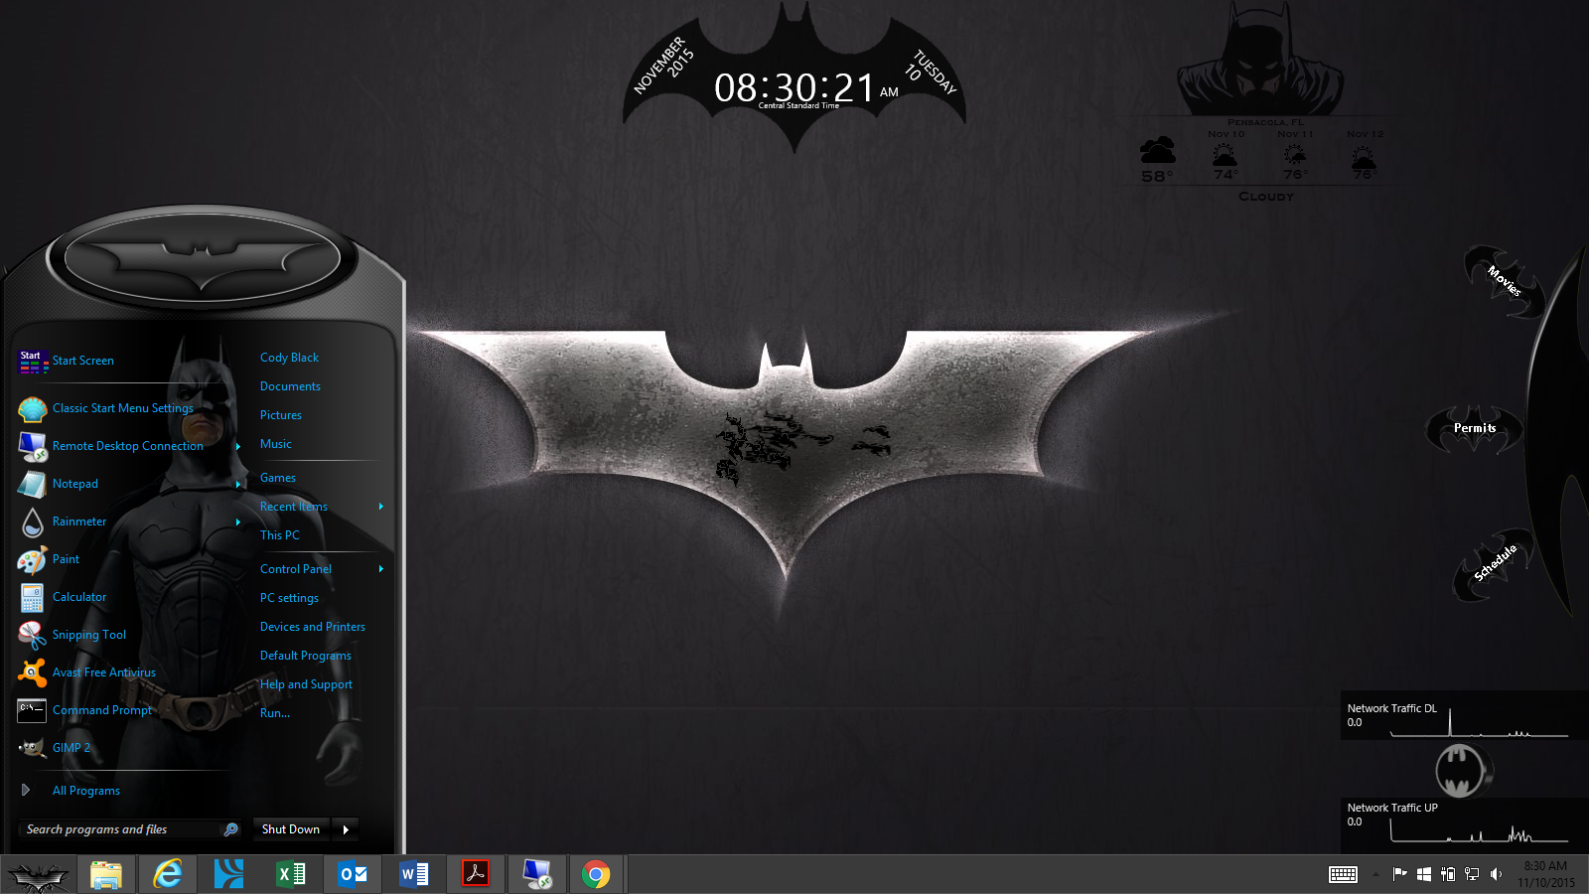Open Outlook from the taskbar
Viewport: 1589px width, 894px height.
(353, 874)
